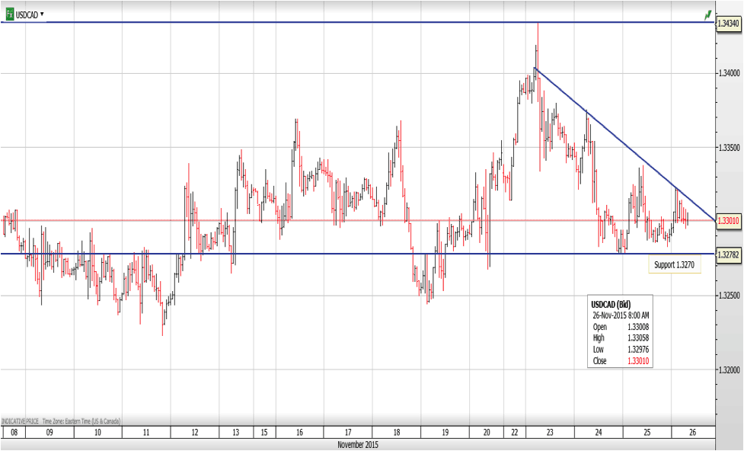Screen dimensions: 744x451
Task: Click date 19 on the time axis
Action: coord(445,432)
